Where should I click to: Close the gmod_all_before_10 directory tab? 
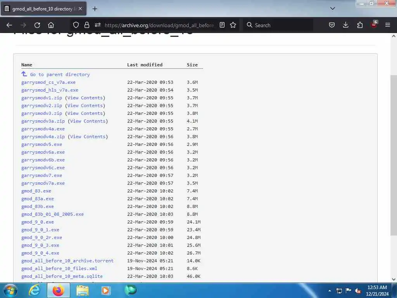click(80, 9)
